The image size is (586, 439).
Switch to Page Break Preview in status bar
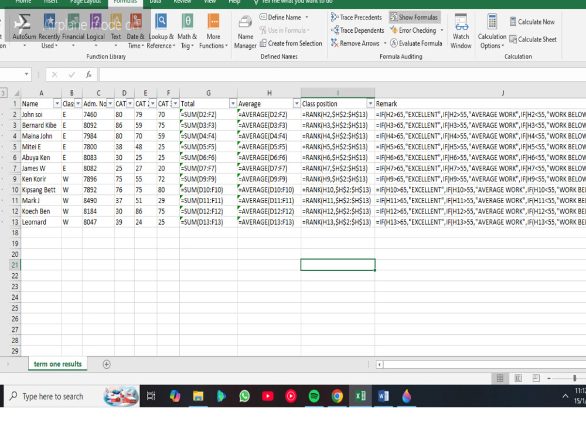pyautogui.click(x=536, y=378)
